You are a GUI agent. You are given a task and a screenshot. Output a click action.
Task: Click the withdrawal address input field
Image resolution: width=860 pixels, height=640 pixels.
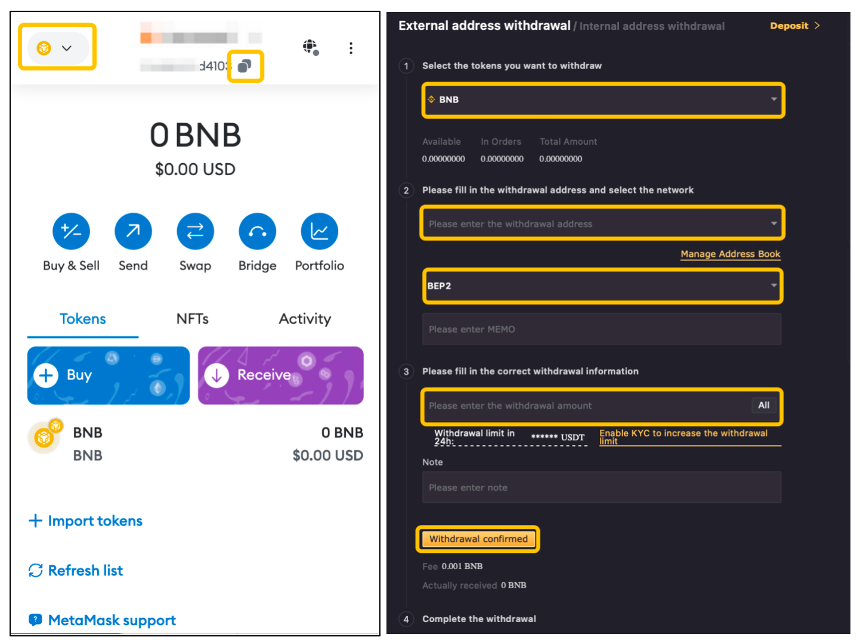[602, 223]
